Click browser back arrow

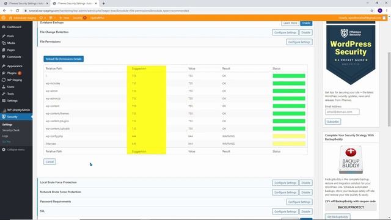click(4, 11)
